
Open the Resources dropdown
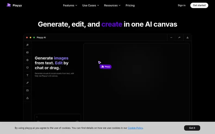[112, 5]
